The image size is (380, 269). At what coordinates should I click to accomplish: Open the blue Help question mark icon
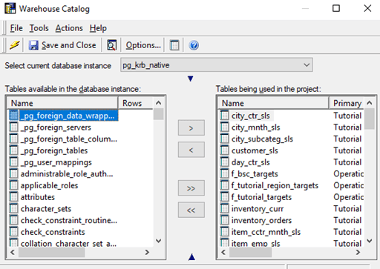click(x=194, y=45)
